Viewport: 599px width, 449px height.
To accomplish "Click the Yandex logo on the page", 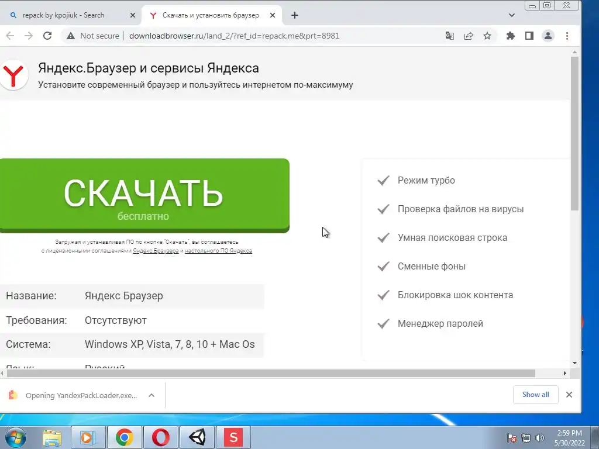I will (14, 75).
